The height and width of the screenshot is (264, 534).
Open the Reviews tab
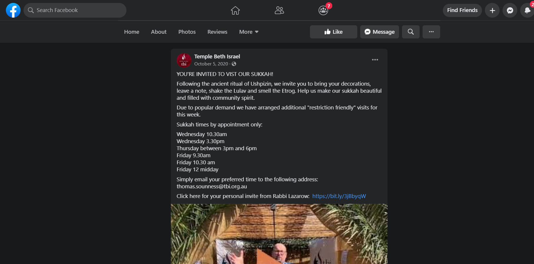click(x=217, y=32)
